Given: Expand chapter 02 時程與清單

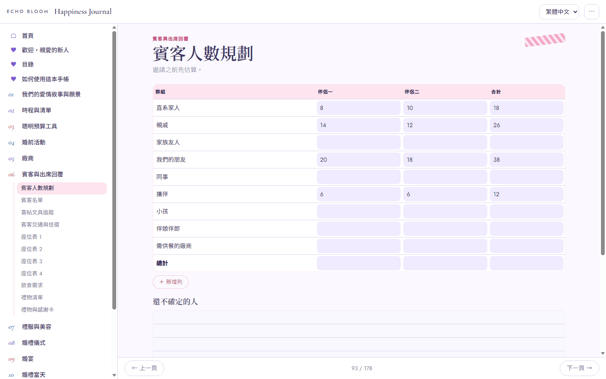Looking at the screenshot, I should tap(57, 110).
